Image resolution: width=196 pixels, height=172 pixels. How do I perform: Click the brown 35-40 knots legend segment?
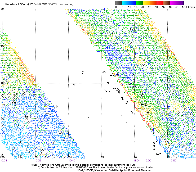167,3
